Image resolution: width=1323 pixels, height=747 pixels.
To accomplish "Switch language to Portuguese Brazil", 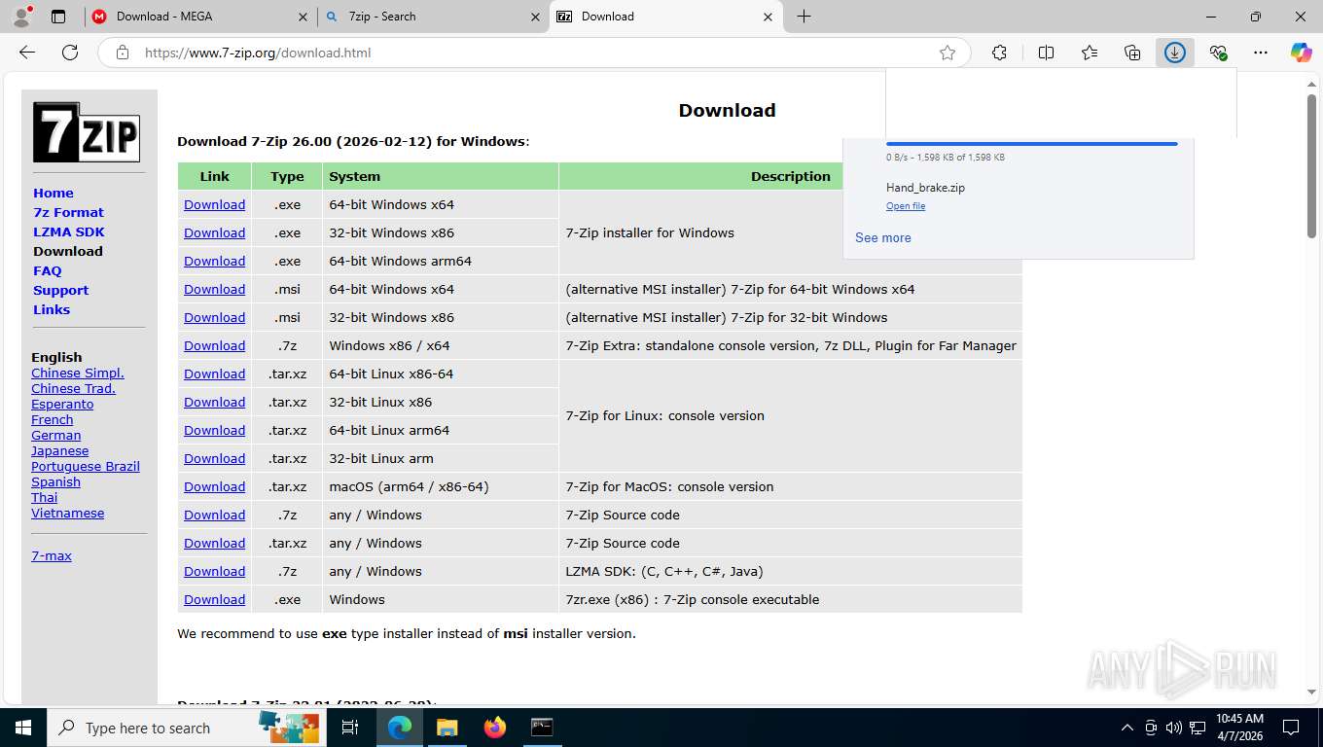I will click(86, 466).
